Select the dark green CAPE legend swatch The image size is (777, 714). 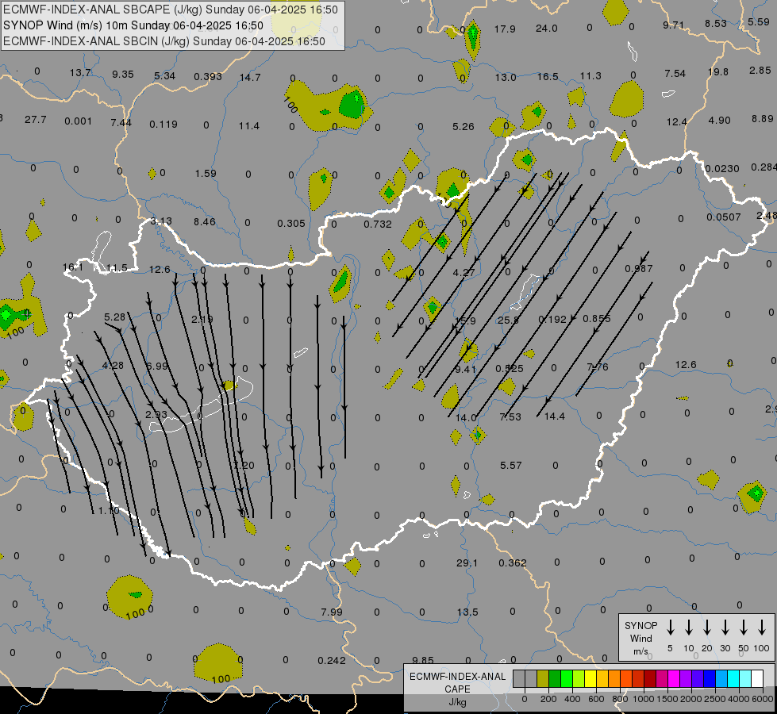pos(555,678)
